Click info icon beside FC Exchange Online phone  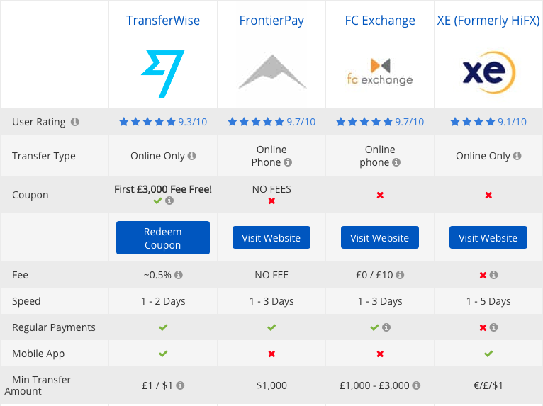(x=396, y=162)
